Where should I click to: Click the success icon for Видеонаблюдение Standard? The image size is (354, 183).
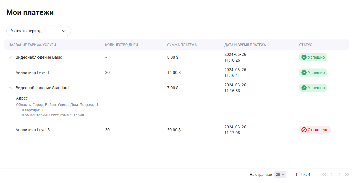[x=304, y=88]
